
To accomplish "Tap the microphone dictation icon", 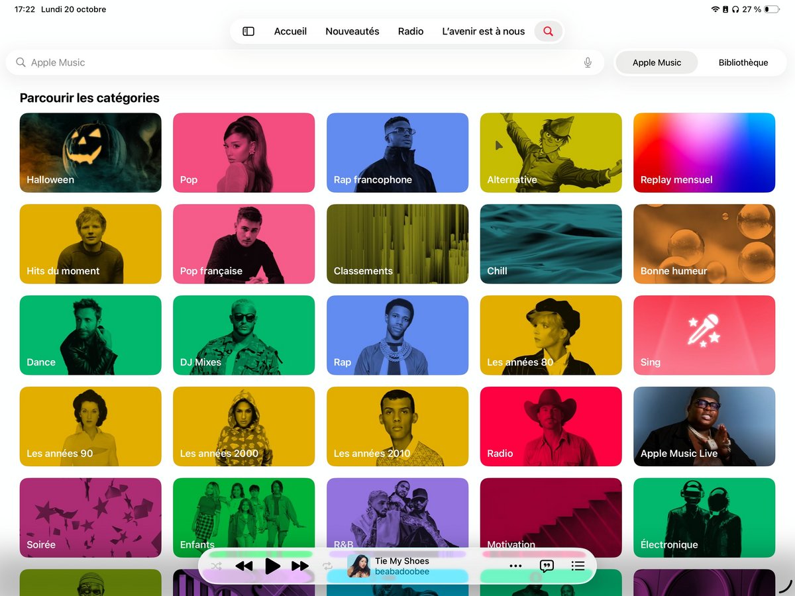I will pos(588,62).
